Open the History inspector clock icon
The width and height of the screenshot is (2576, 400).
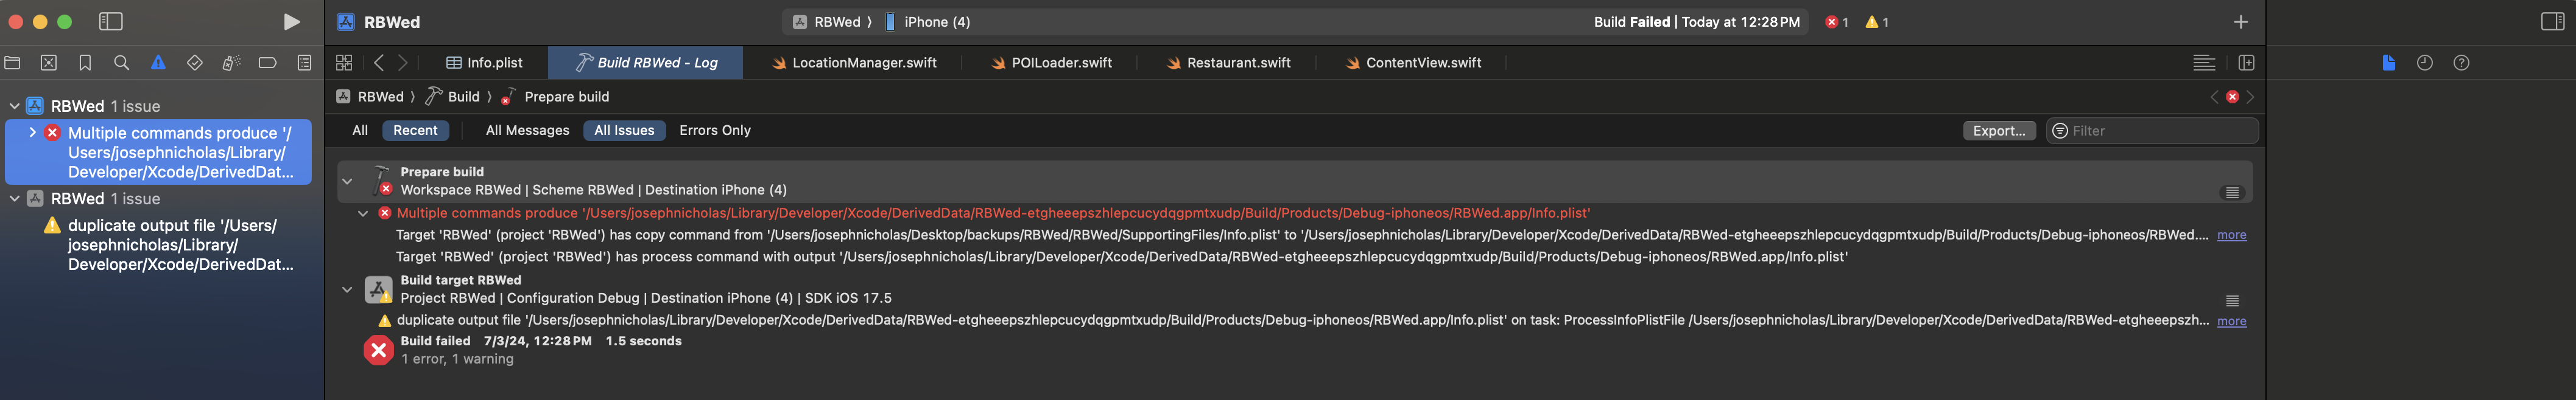[x=2425, y=63]
